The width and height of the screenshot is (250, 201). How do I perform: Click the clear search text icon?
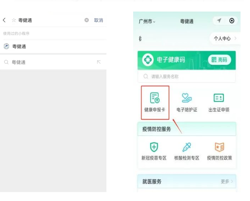[x=87, y=20]
